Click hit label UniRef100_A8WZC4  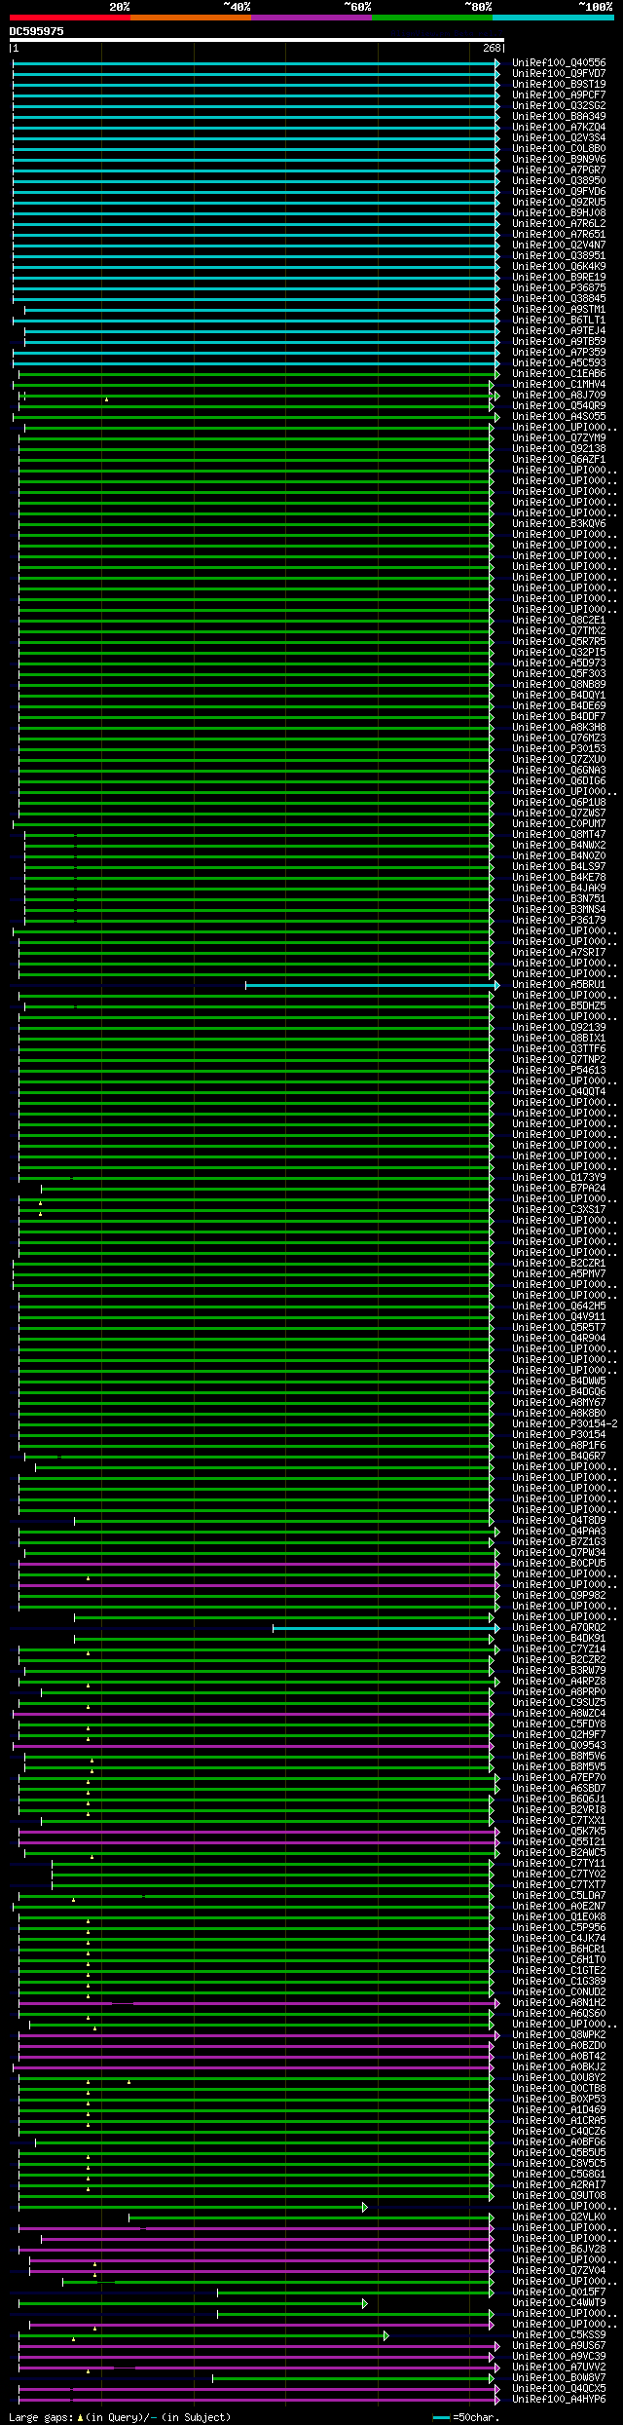pyautogui.click(x=559, y=1714)
